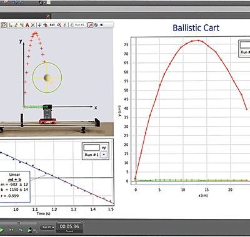Click the Linear fit info box

pyautogui.click(x=14, y=186)
